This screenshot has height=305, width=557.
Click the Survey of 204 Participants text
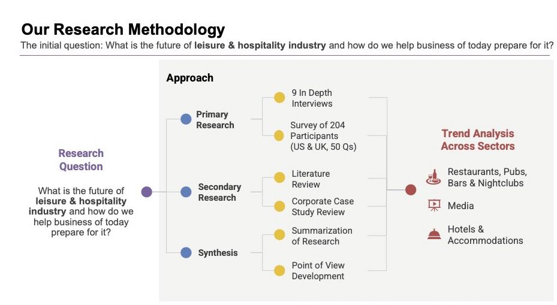(x=323, y=136)
